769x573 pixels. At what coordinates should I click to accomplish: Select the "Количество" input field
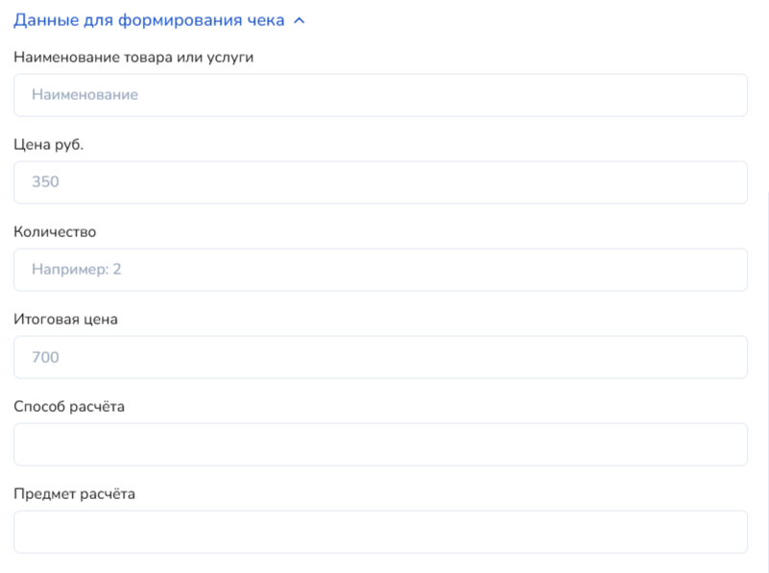(x=380, y=270)
